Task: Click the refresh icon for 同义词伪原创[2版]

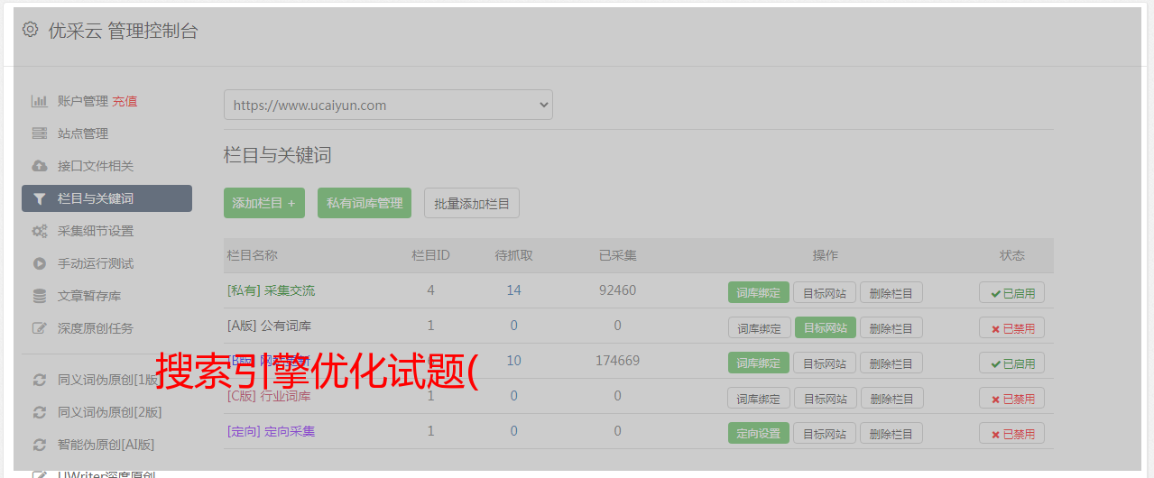Action: 40,412
